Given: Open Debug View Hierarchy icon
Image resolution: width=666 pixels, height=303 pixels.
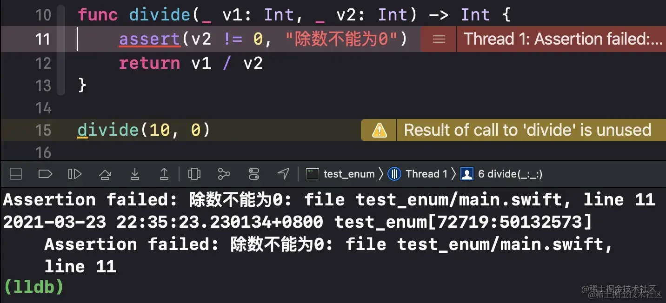Looking at the screenshot, I should click(x=194, y=174).
